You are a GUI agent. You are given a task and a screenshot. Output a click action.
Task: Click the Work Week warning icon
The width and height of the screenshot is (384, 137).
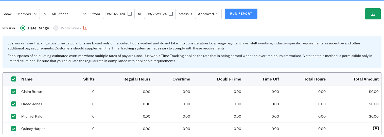pos(85,28)
